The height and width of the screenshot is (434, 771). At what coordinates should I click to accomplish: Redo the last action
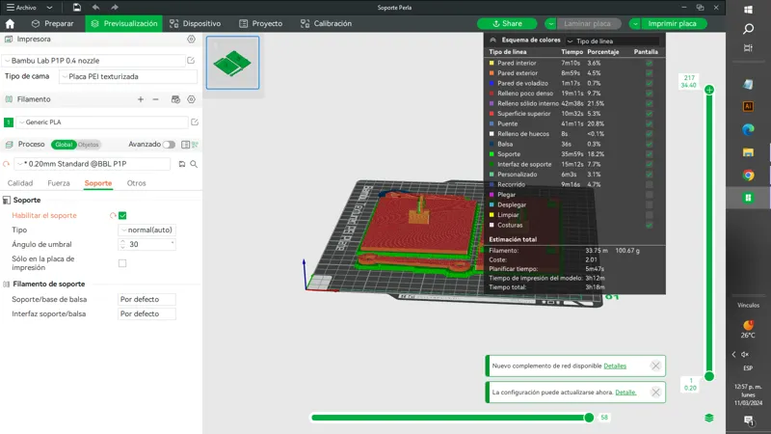tap(115, 8)
